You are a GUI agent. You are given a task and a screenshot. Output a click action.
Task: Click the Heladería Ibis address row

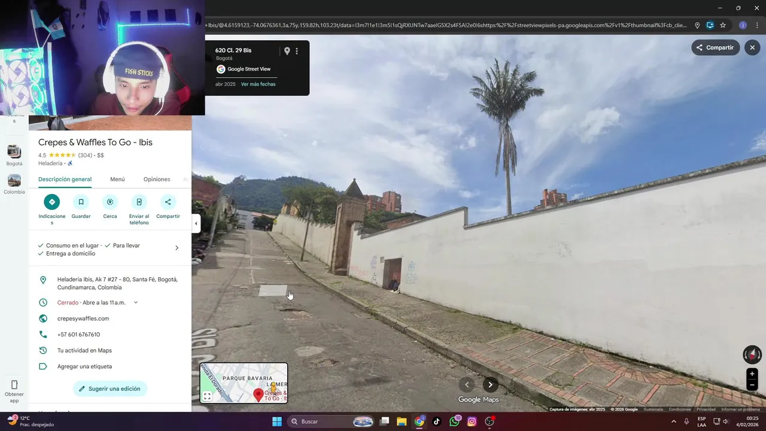click(x=110, y=283)
